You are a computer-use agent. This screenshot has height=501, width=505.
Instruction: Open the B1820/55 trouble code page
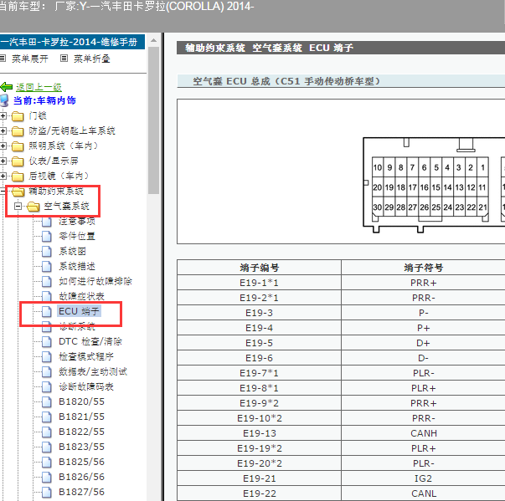click(x=81, y=401)
